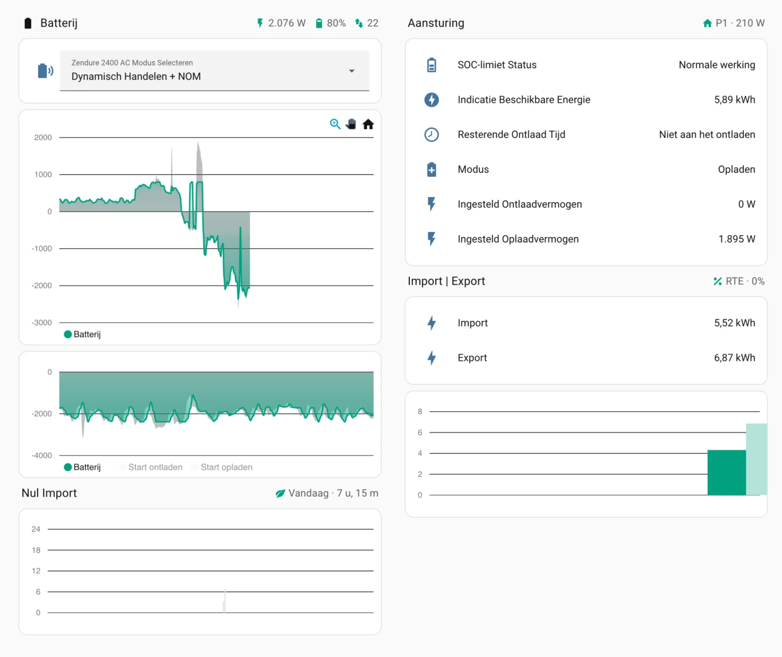Click the value '6,87 kWh'
The height and width of the screenshot is (657, 782).
[735, 358]
